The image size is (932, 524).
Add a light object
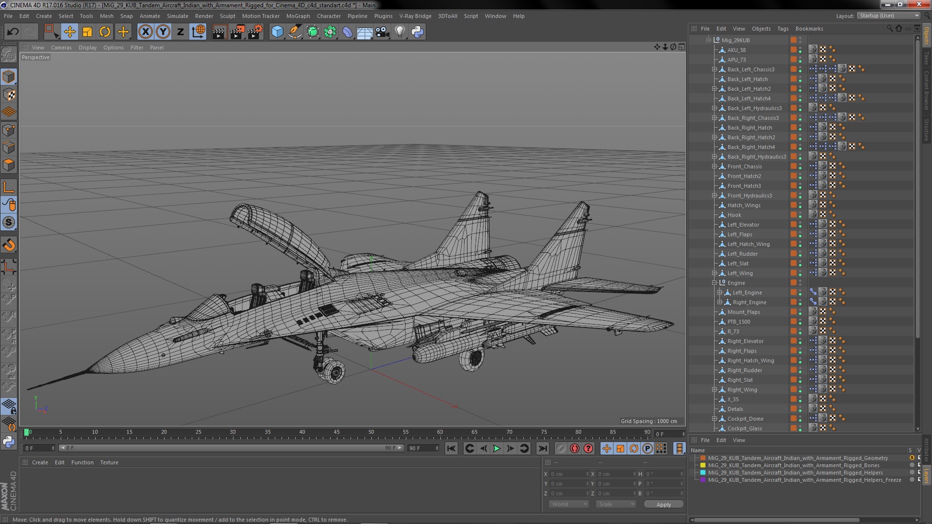click(x=400, y=32)
